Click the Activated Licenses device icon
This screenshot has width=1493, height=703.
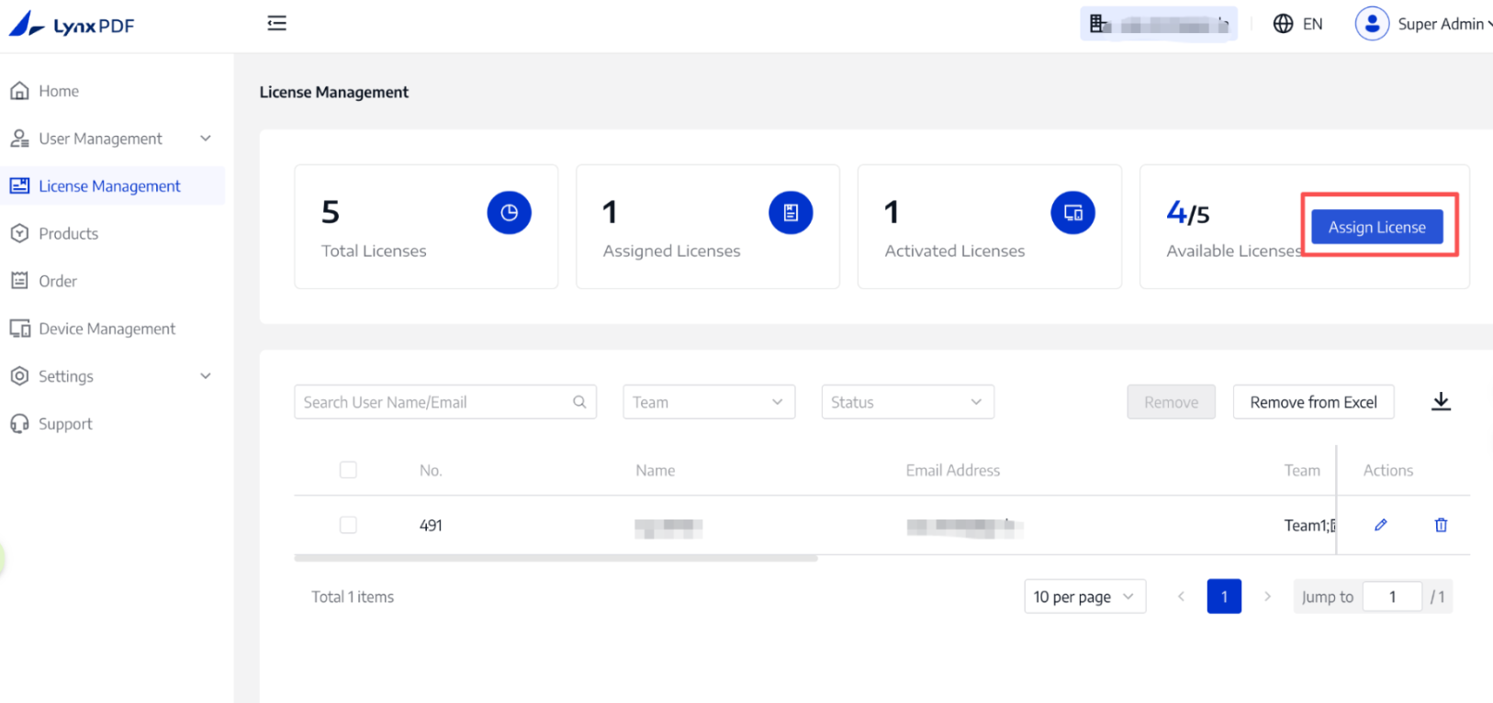[1072, 213]
